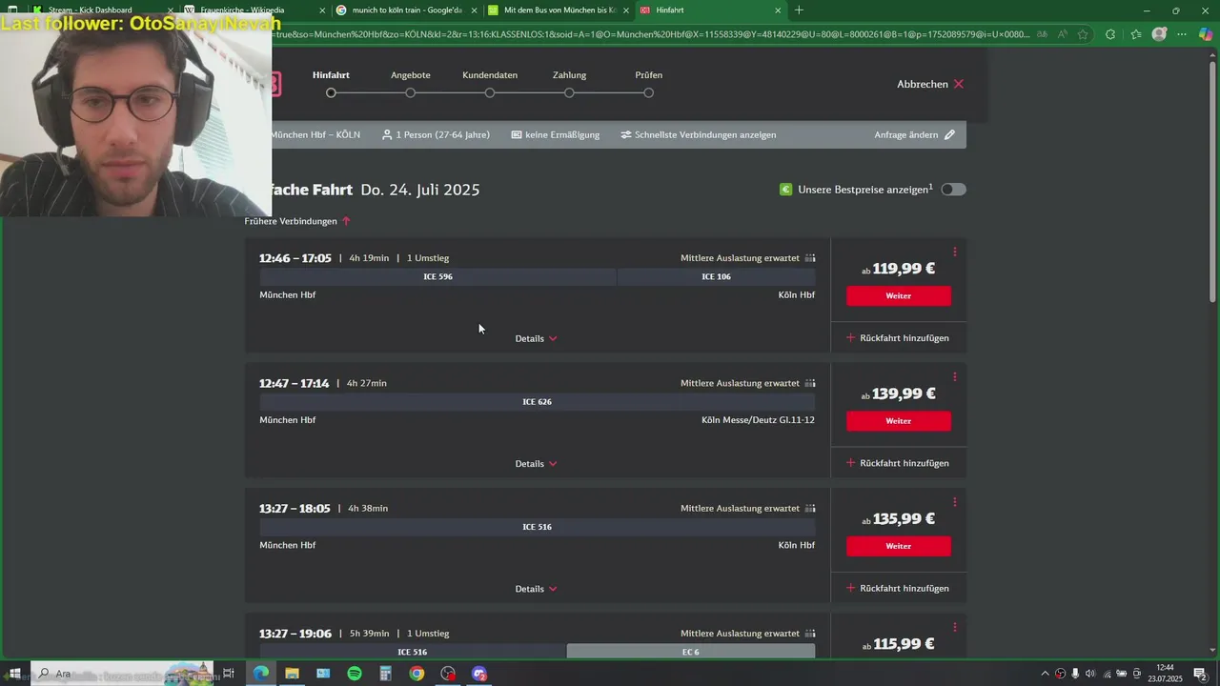The width and height of the screenshot is (1220, 686).
Task: Open Edge settings and more menu
Action: (1182, 34)
